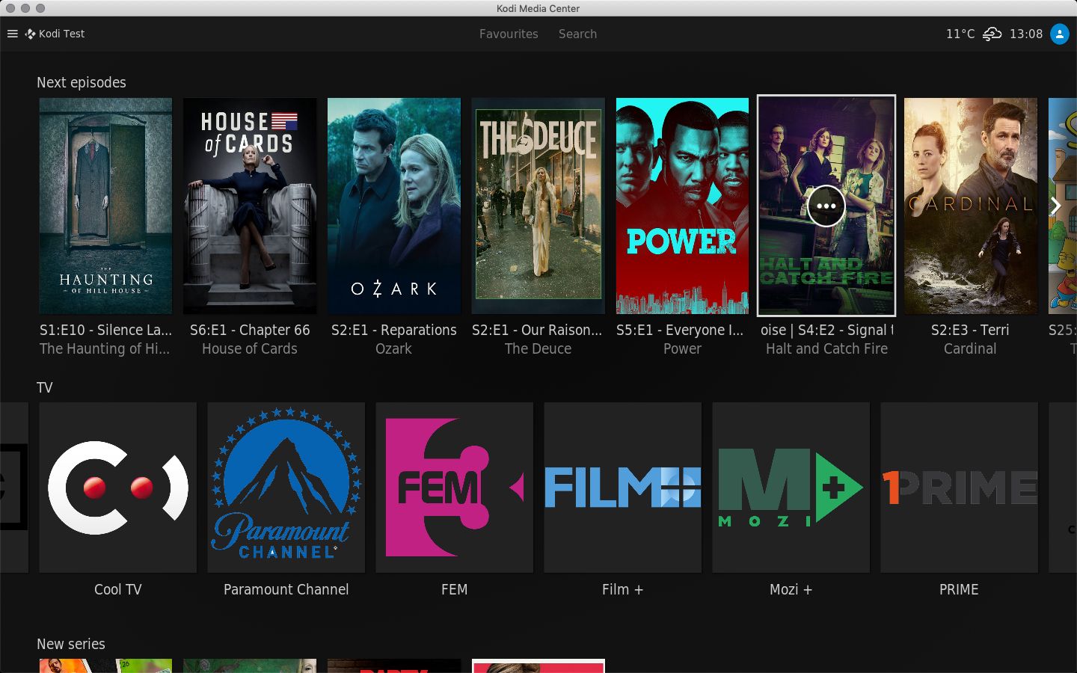
Task: Click the 13:08 clock display
Action: tap(1026, 34)
